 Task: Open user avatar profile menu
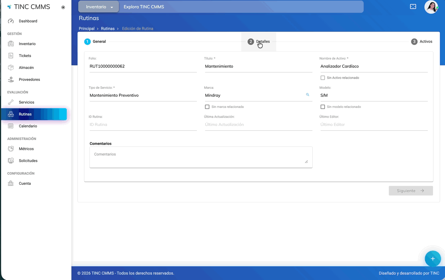(431, 7)
